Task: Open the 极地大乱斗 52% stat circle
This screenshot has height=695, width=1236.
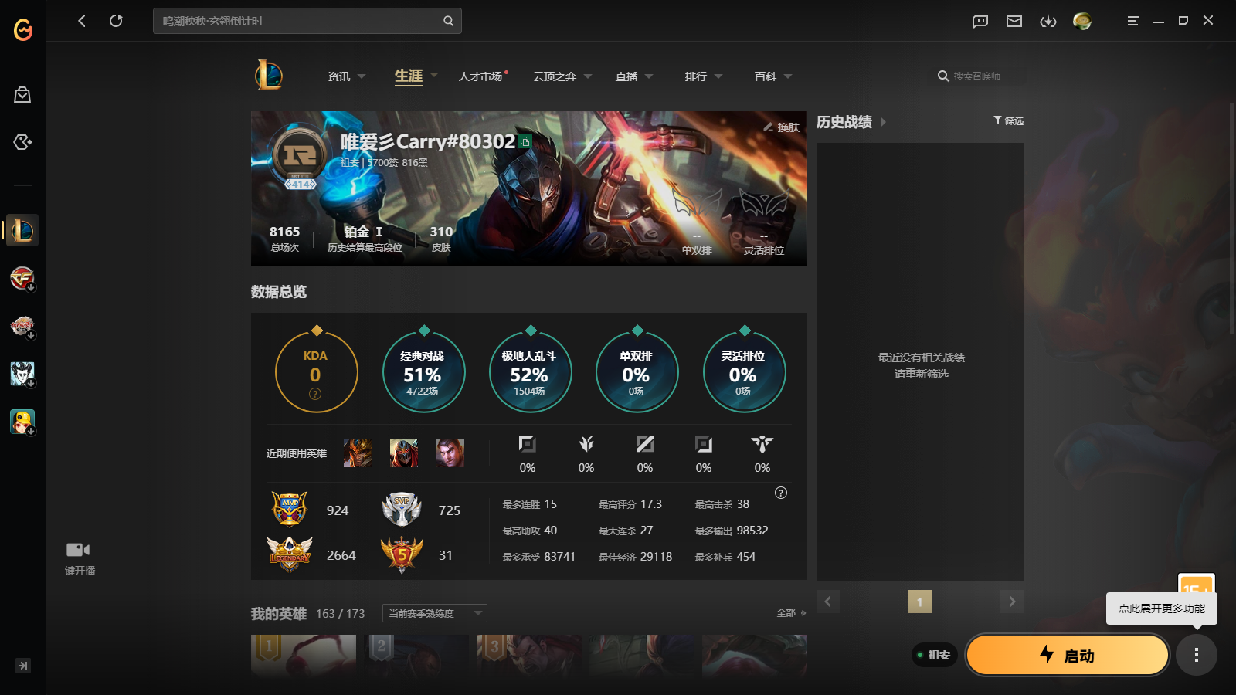Action: pyautogui.click(x=531, y=371)
